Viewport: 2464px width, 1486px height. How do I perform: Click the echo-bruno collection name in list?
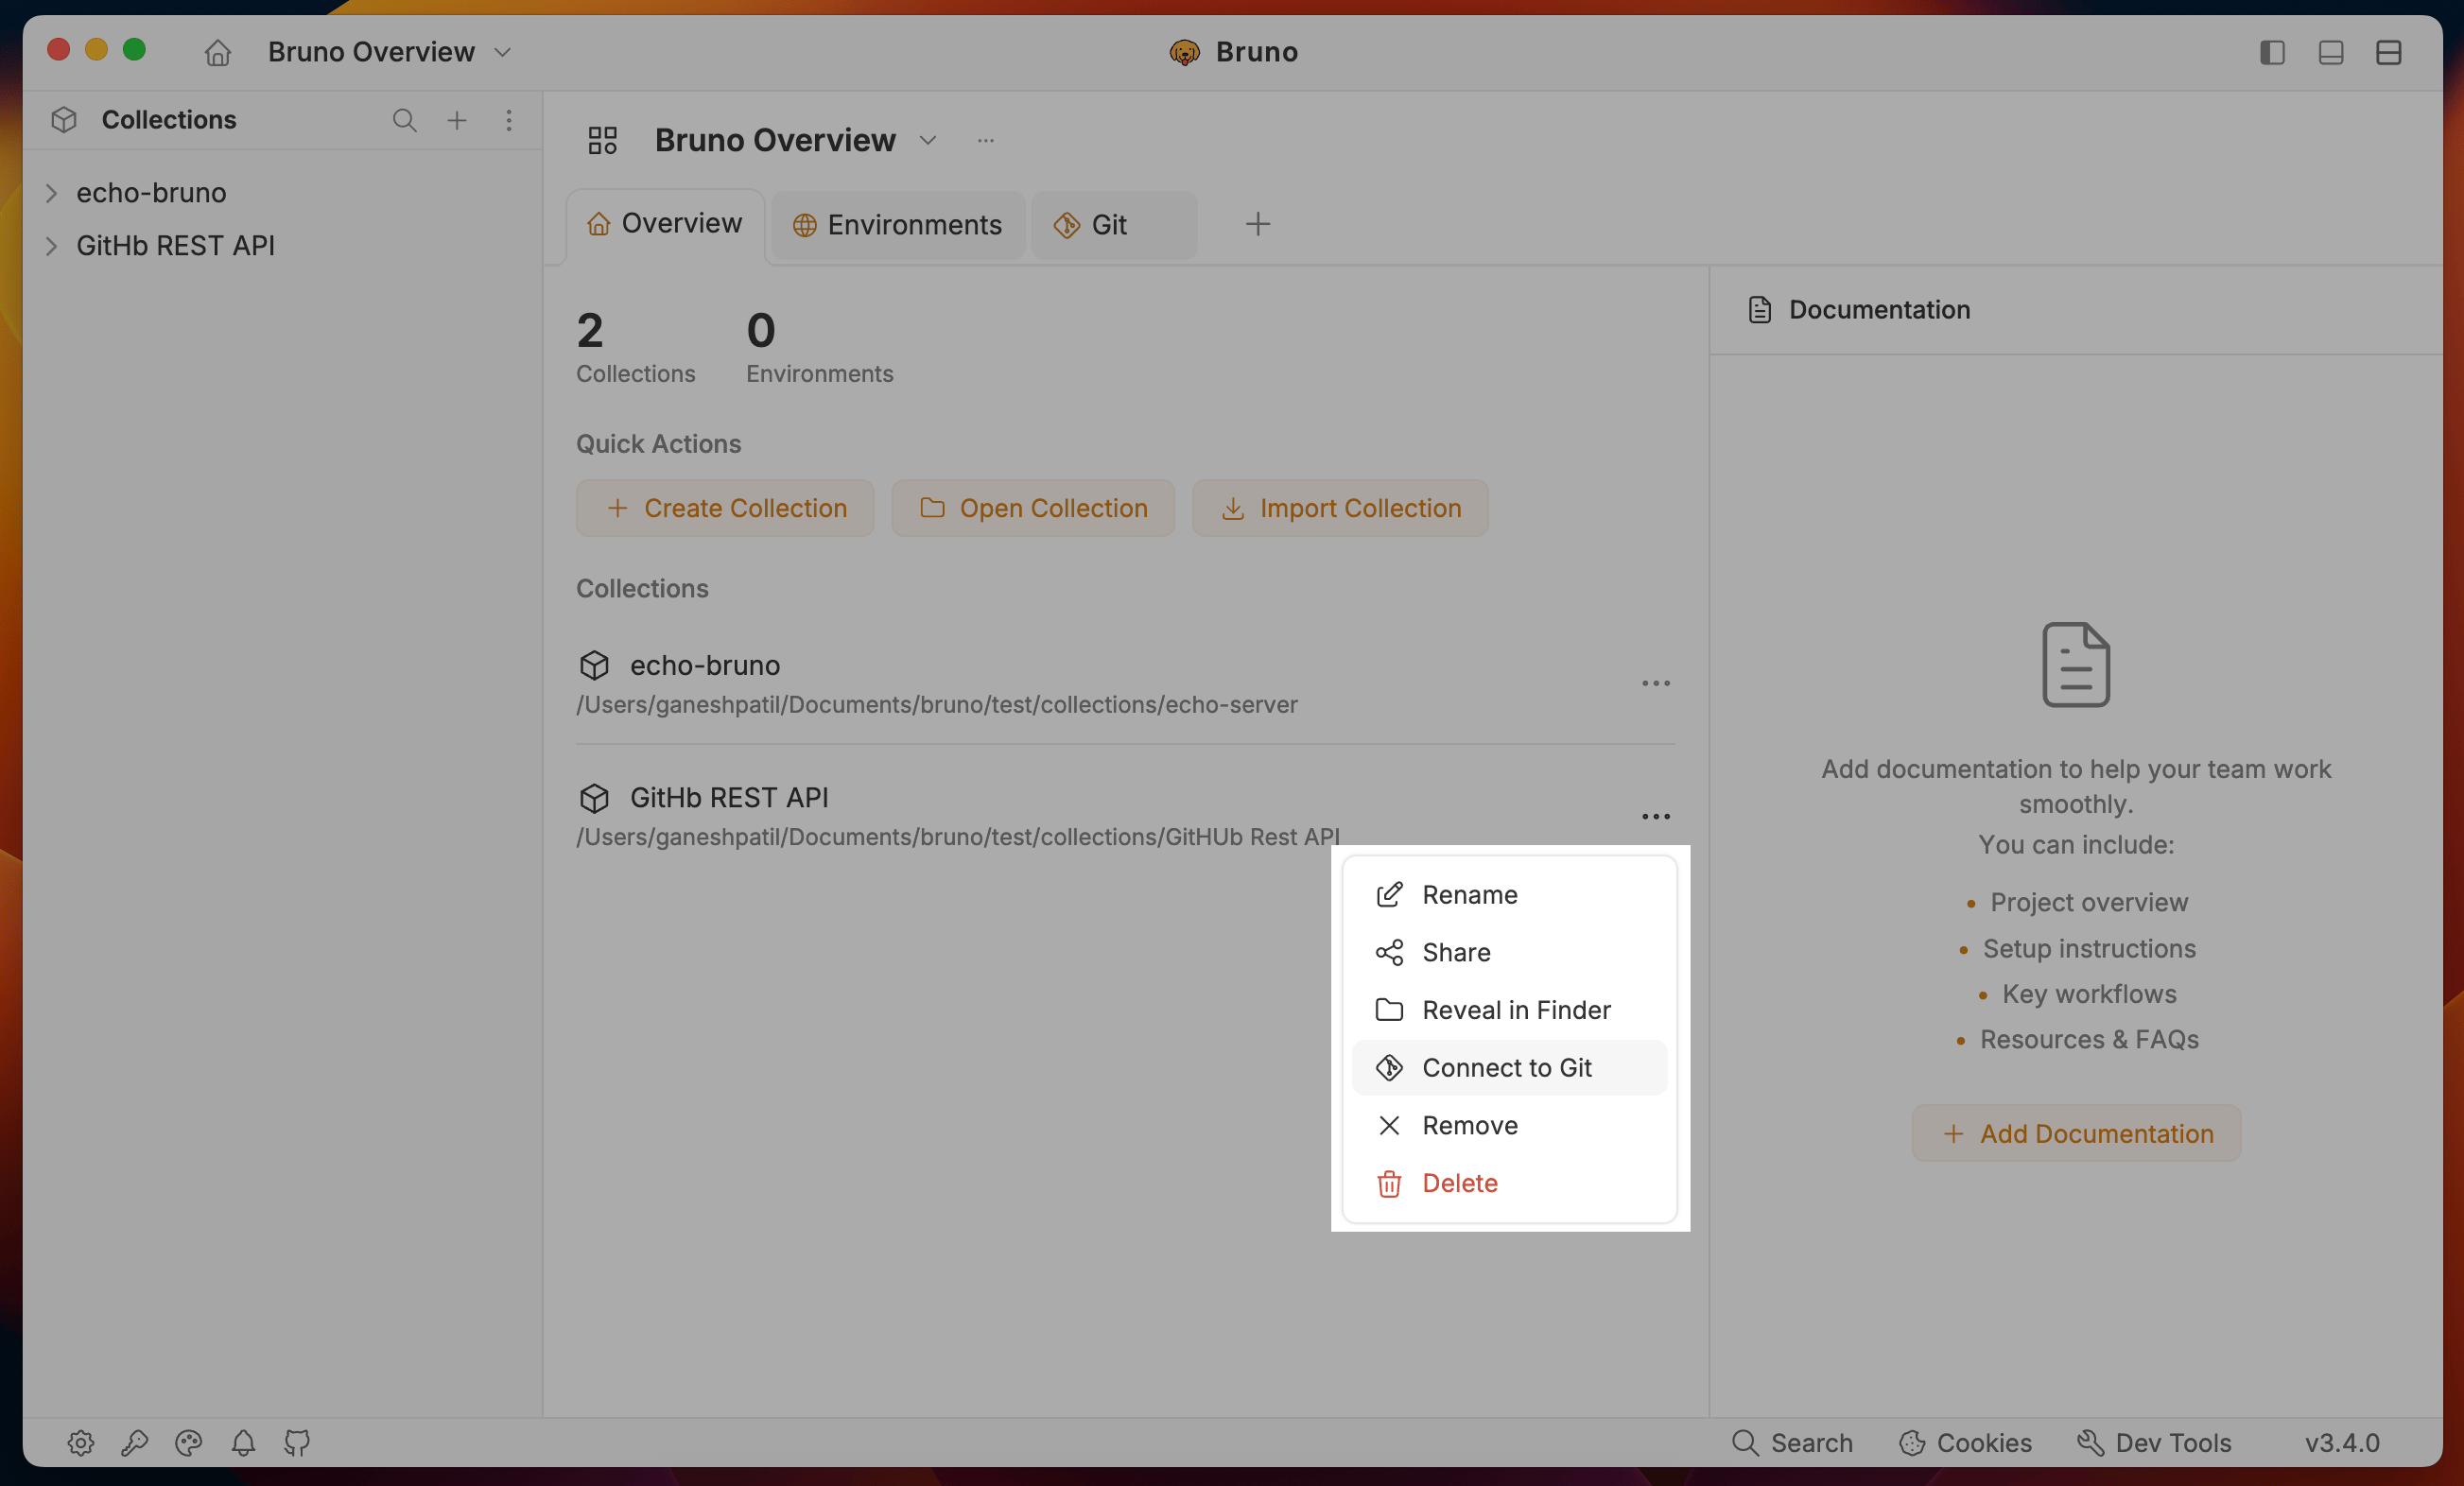pos(705,665)
